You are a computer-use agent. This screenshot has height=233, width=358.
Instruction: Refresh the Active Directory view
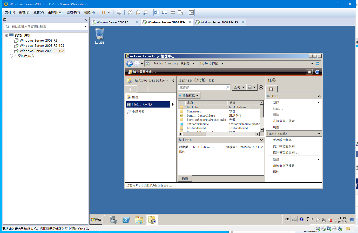pyautogui.click(x=318, y=63)
